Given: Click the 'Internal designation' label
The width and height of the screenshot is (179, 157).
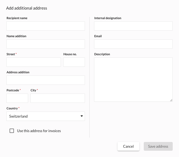Looking at the screenshot, I should pos(108,18).
